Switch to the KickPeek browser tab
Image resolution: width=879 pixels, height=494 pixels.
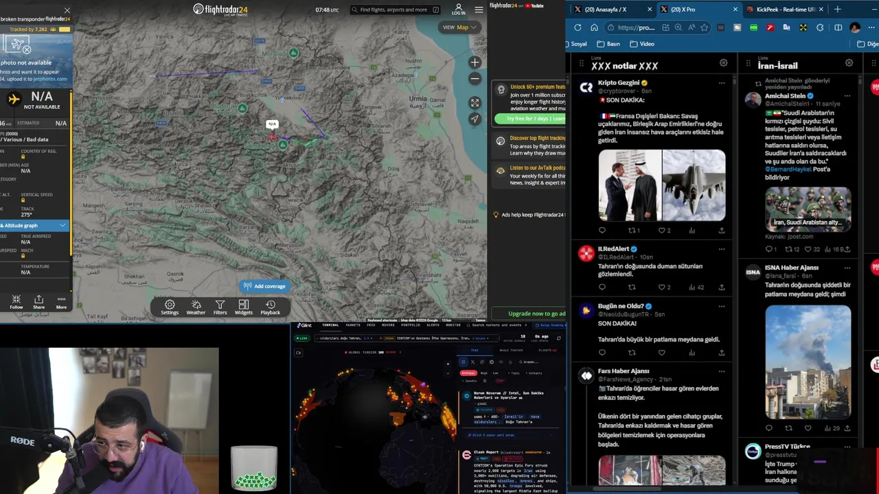click(784, 10)
